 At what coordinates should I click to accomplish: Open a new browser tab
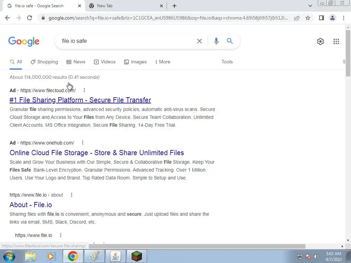(x=174, y=6)
